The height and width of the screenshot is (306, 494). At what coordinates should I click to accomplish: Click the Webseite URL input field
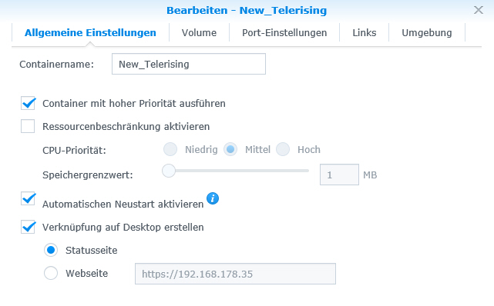(x=235, y=274)
